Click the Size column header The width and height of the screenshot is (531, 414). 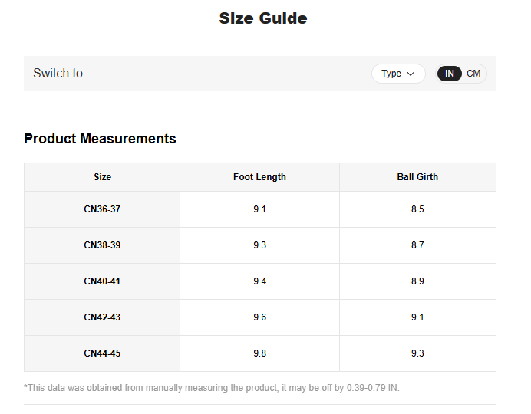pyautogui.click(x=102, y=177)
